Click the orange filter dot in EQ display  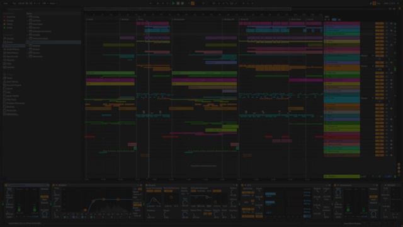(86, 210)
